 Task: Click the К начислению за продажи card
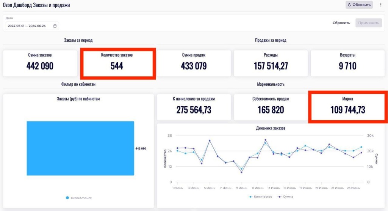(194, 107)
